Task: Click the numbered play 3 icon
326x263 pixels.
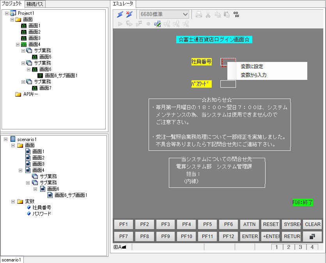Action: (186, 24)
